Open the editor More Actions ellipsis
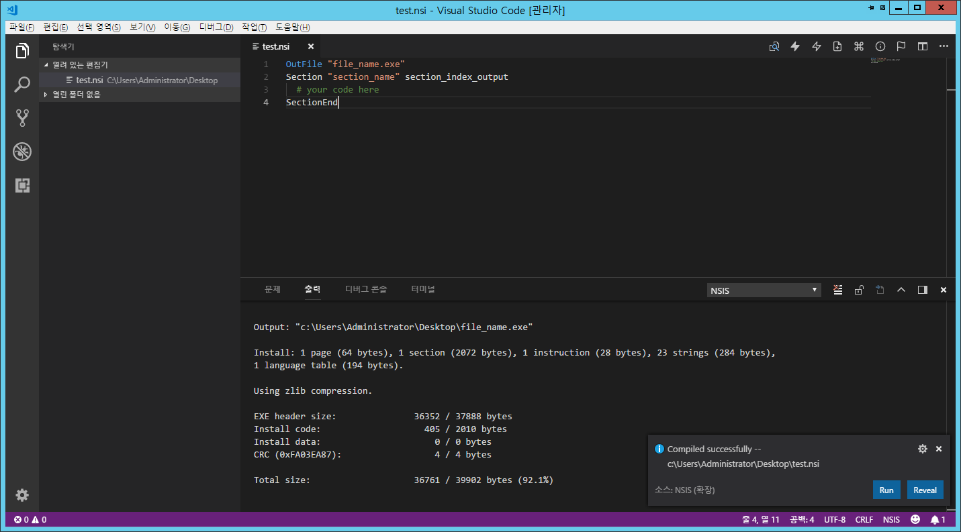Viewport: 961px width, 532px height. (x=944, y=46)
